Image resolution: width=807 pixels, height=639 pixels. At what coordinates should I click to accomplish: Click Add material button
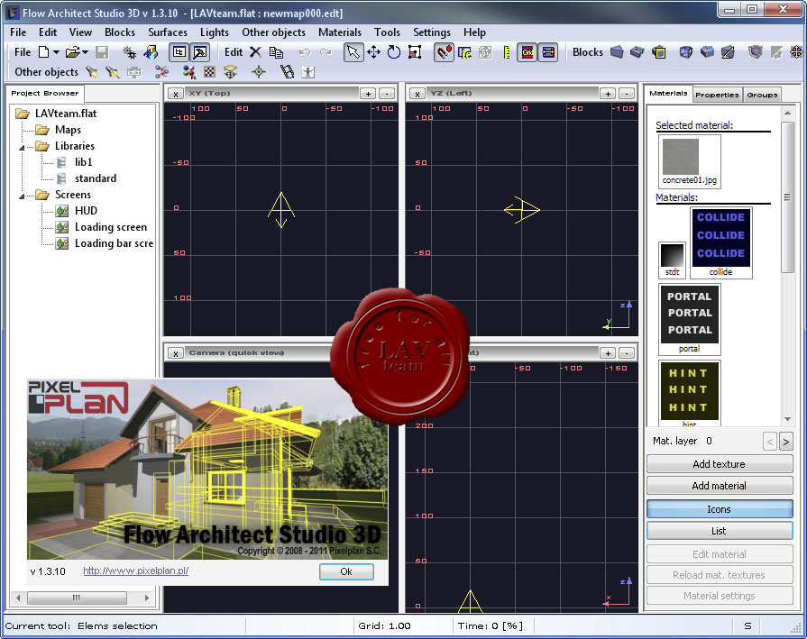719,486
